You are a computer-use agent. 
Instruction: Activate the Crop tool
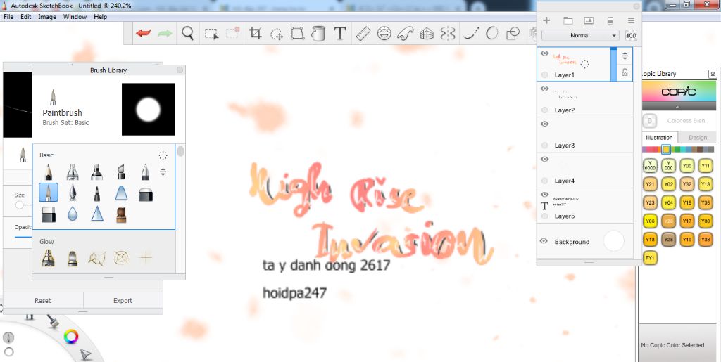(x=255, y=34)
